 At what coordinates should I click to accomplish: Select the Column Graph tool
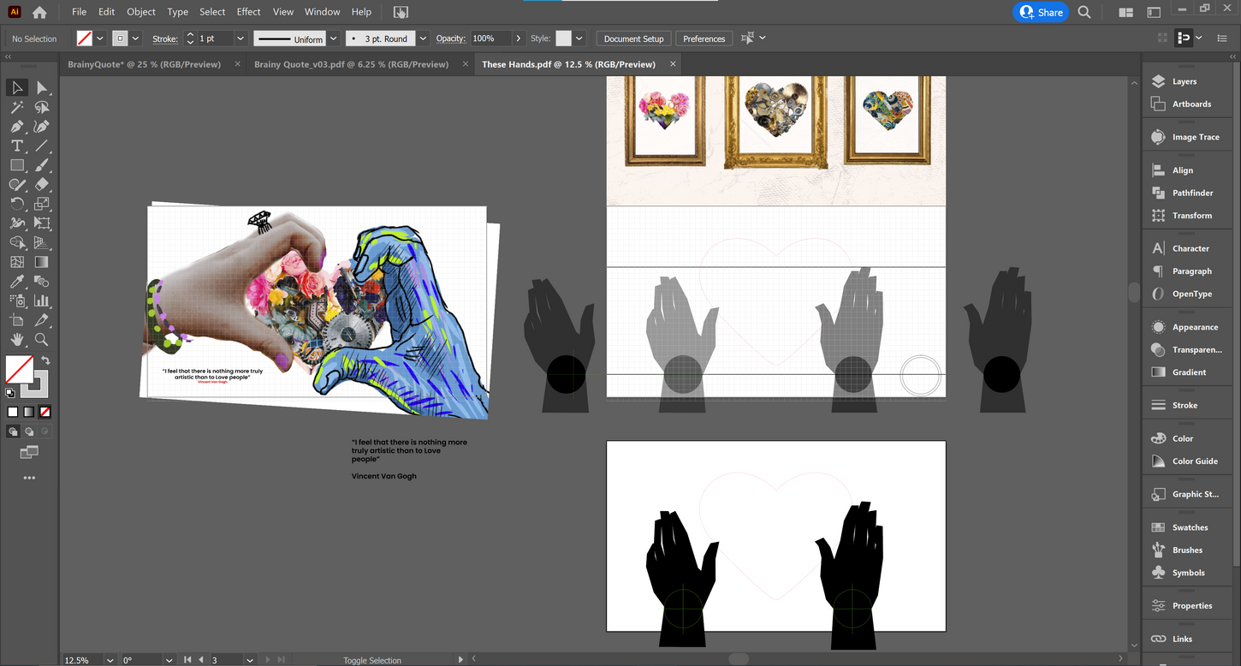(42, 301)
